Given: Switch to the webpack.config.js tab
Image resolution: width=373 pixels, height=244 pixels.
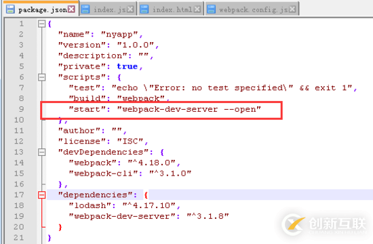Looking at the screenshot, I should tap(252, 9).
